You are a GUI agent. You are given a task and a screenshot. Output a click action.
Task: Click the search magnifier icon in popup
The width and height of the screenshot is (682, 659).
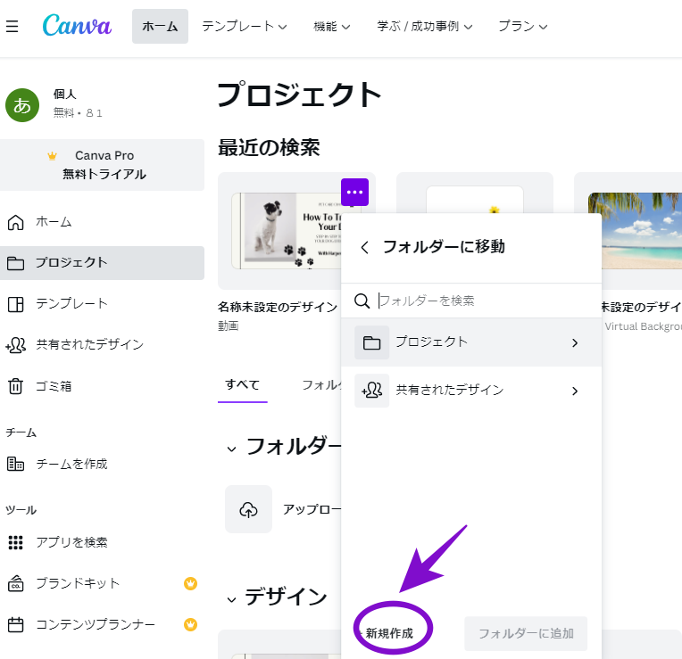[362, 301]
